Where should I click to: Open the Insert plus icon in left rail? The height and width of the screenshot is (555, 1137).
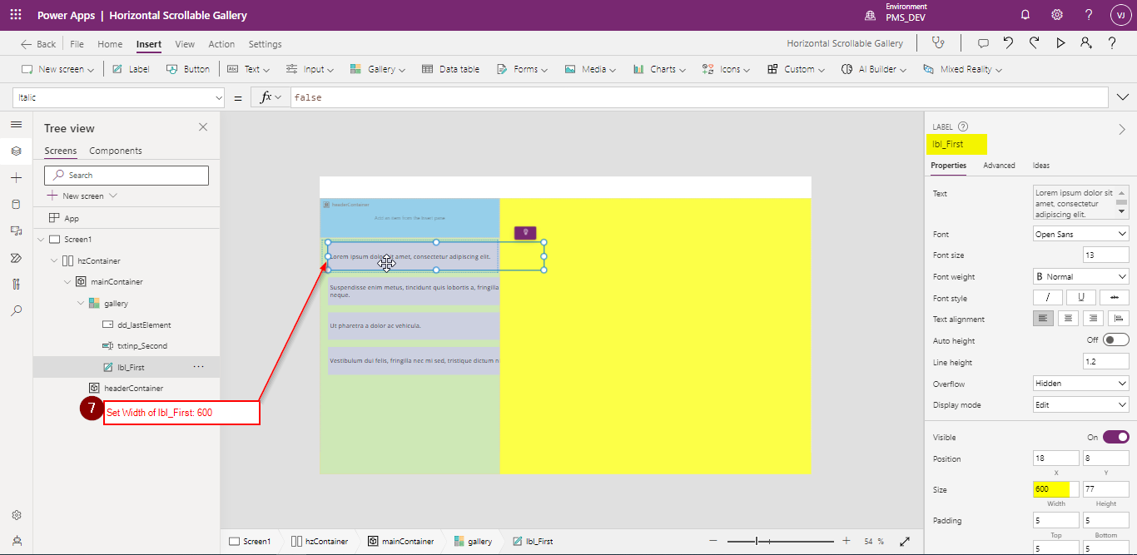point(16,178)
